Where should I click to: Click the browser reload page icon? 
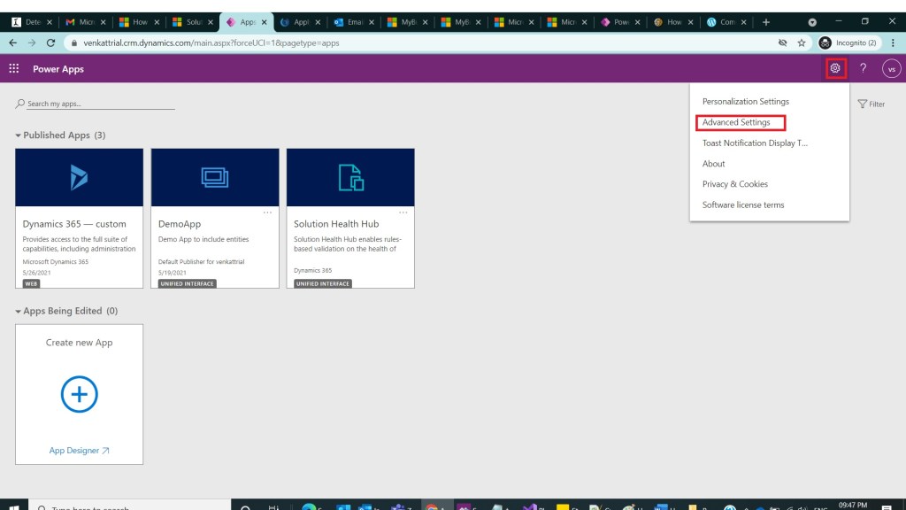pos(50,42)
